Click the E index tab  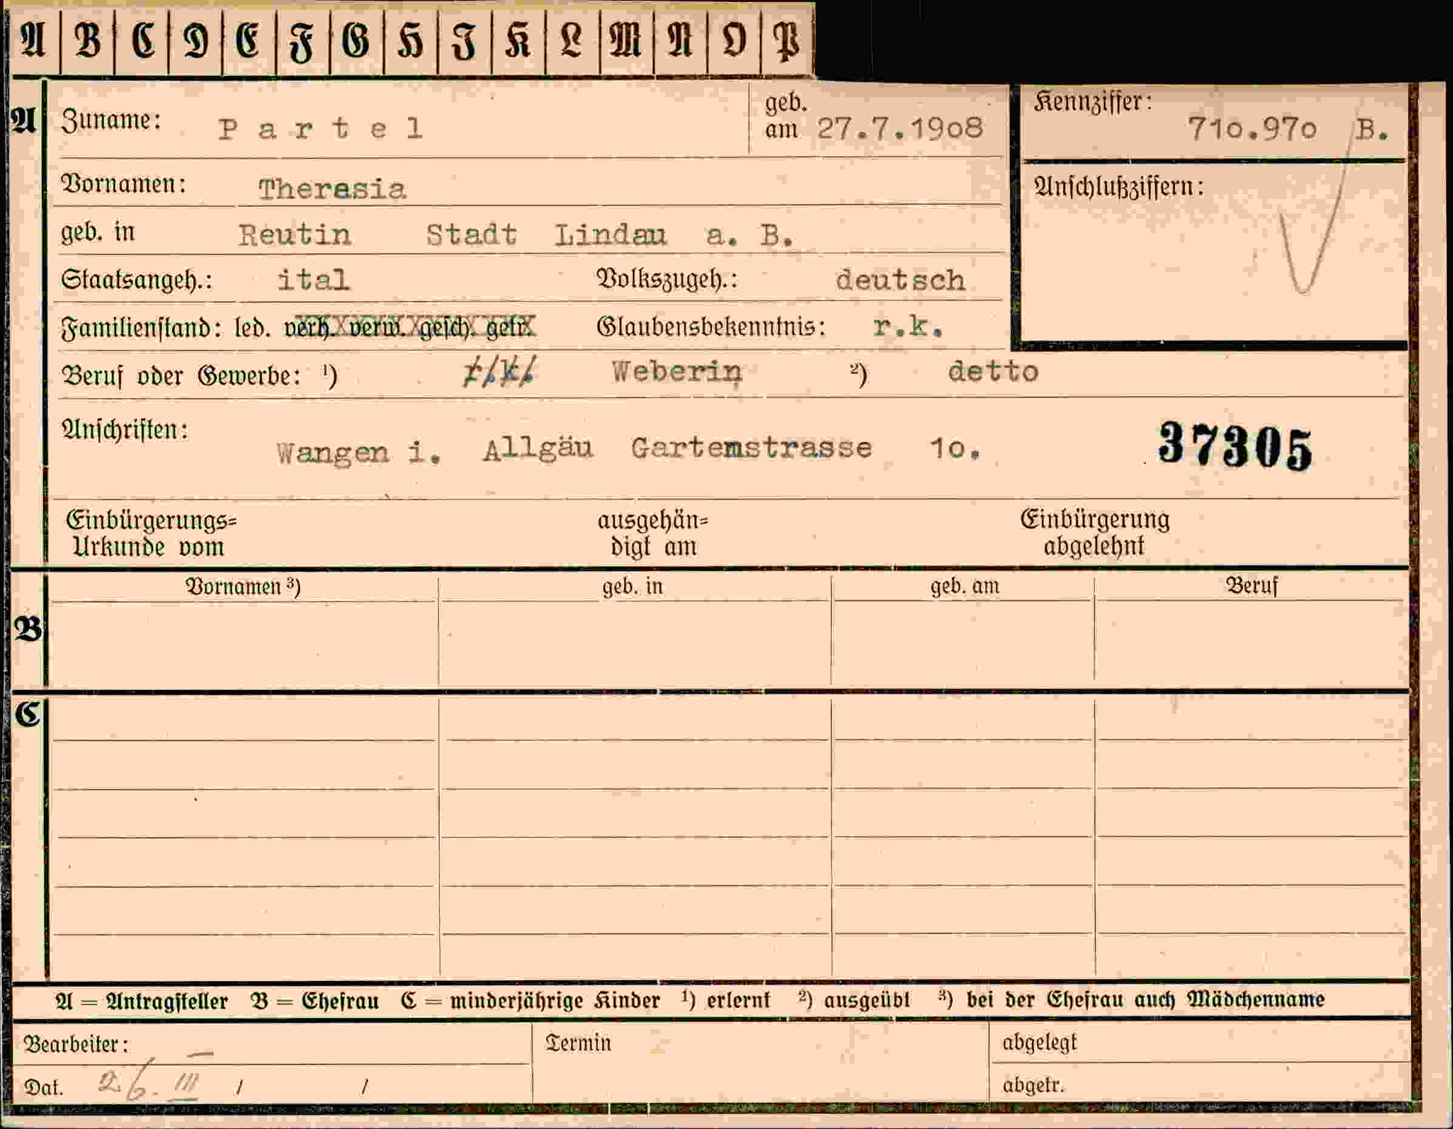click(249, 41)
